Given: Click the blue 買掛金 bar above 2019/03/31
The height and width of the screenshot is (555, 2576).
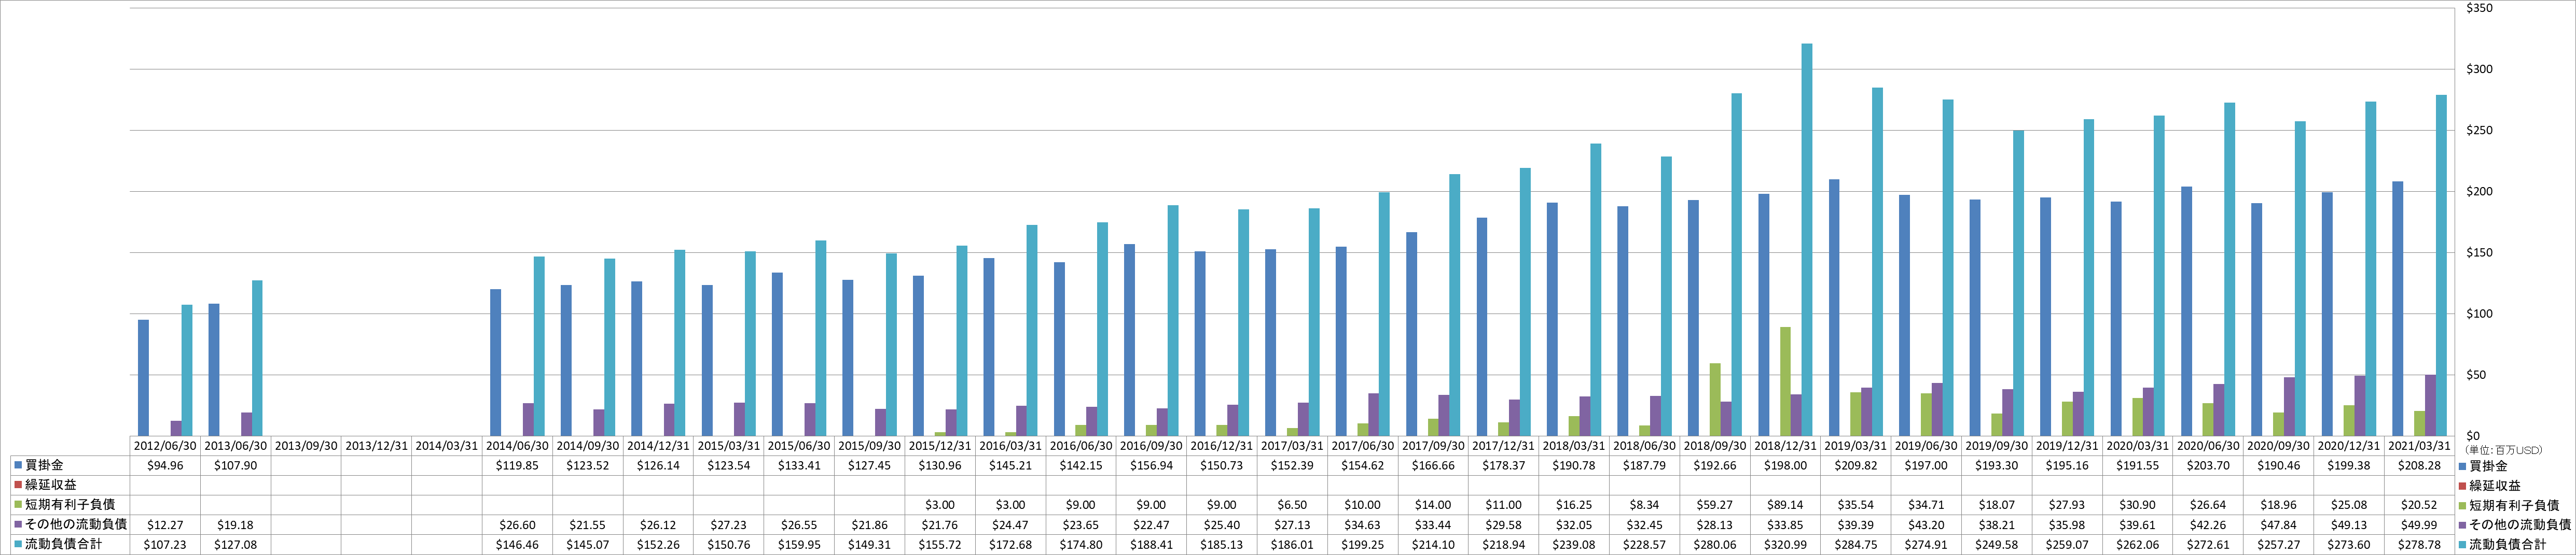Looking at the screenshot, I should click(x=1834, y=307).
